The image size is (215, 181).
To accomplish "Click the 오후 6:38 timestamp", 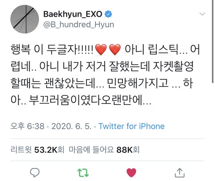I will click(27, 126).
